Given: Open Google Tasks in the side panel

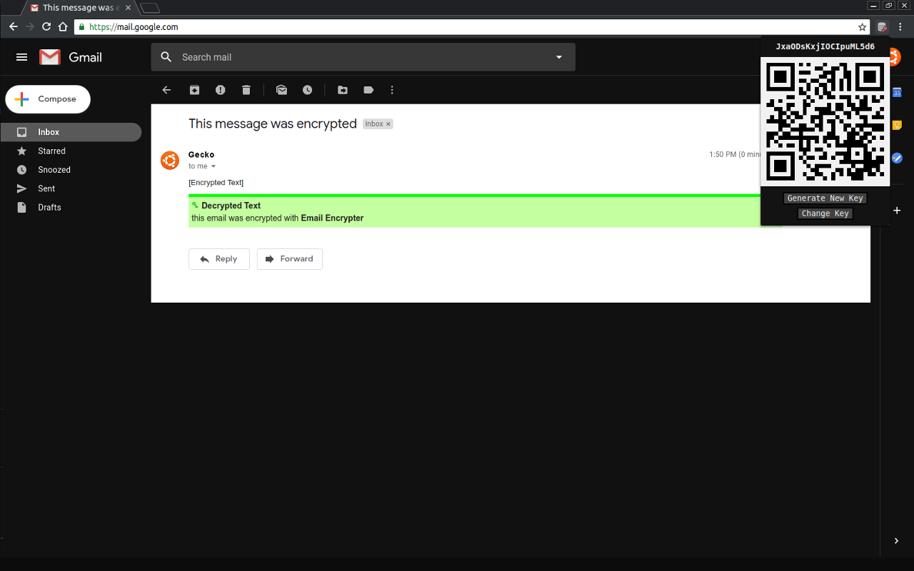Looking at the screenshot, I should click(896, 158).
